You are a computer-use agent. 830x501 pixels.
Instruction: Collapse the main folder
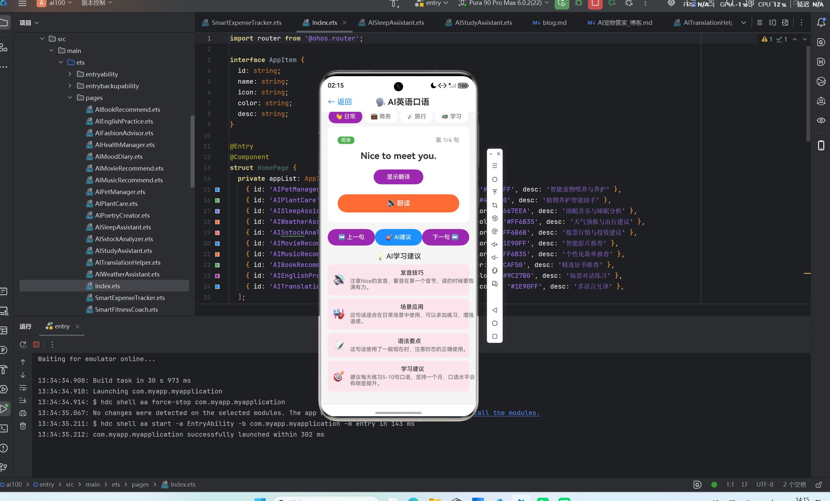[52, 51]
